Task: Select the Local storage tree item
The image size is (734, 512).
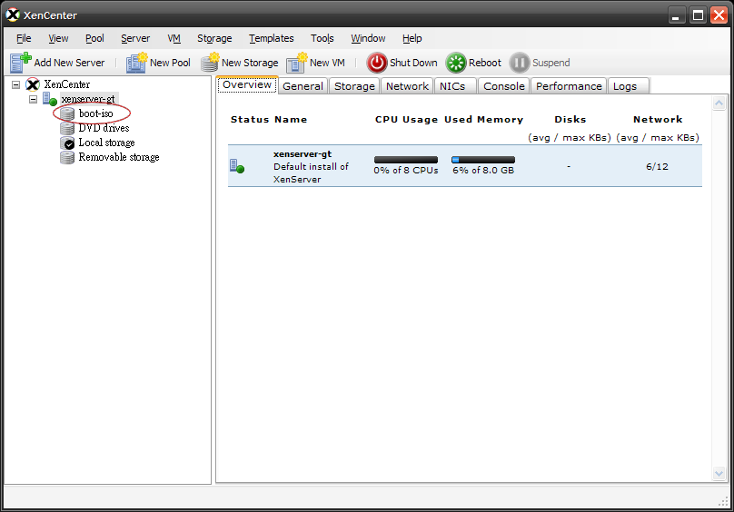Action: [x=106, y=143]
